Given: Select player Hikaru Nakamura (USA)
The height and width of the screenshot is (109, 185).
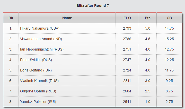Looking at the screenshot, I should coord(40,29).
